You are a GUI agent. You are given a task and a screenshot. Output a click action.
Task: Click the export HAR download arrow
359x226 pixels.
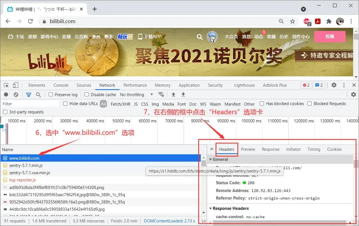coord(183,94)
